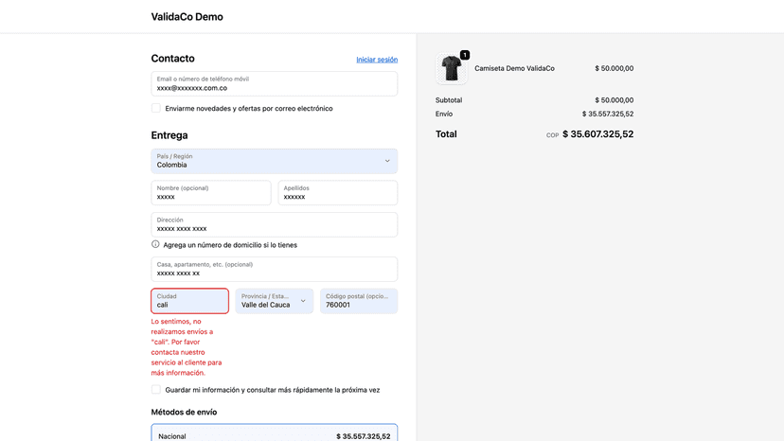Click the Envío cost value in summary
This screenshot has height=441, width=784.
pos(608,114)
